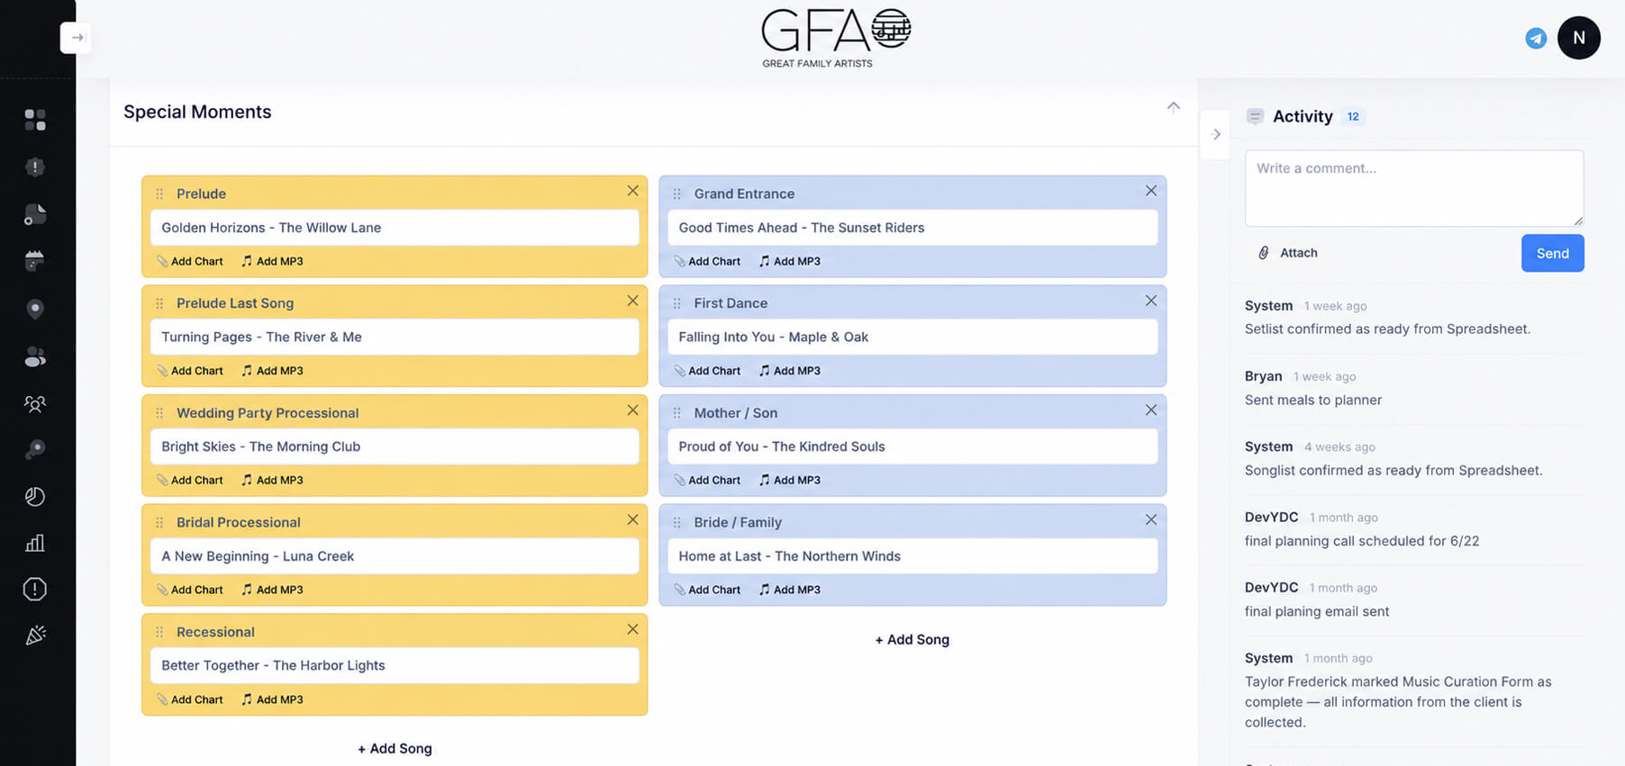Viewport: 1625px width, 766px height.
Task: Grab the drag handle on Grand Entrance card
Action: (677, 194)
